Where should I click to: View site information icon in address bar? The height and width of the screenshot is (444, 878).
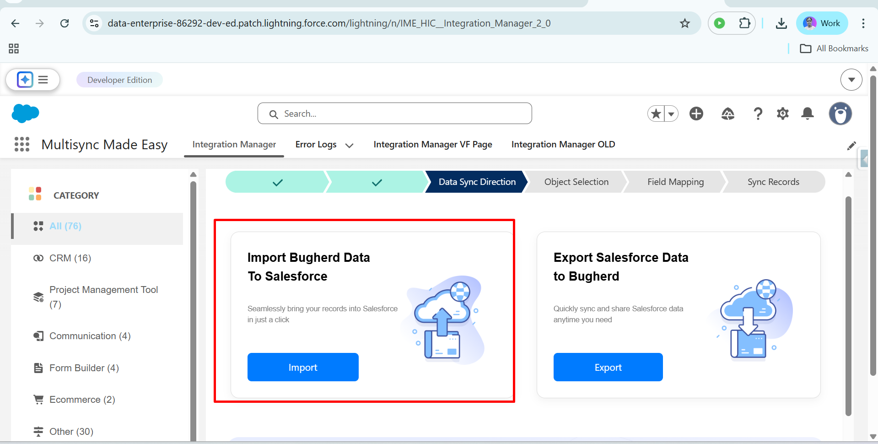pos(94,23)
